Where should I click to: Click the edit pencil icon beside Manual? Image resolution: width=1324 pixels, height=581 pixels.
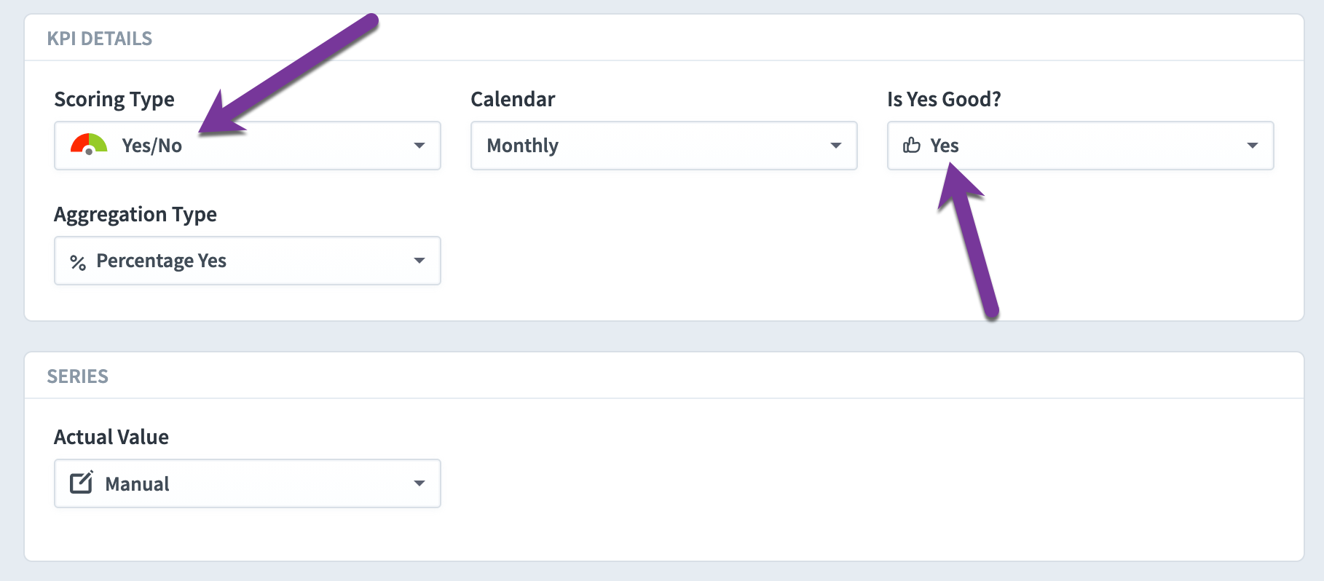pyautogui.click(x=82, y=482)
